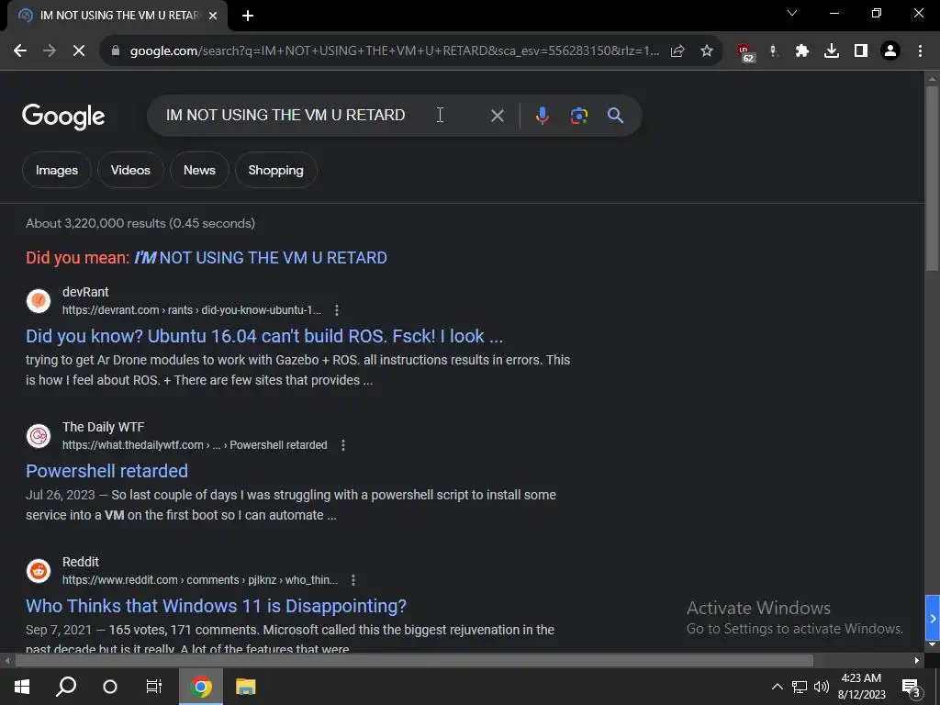Image resolution: width=940 pixels, height=705 pixels.
Task: Click the blue side arrow expander
Action: pyautogui.click(x=933, y=618)
